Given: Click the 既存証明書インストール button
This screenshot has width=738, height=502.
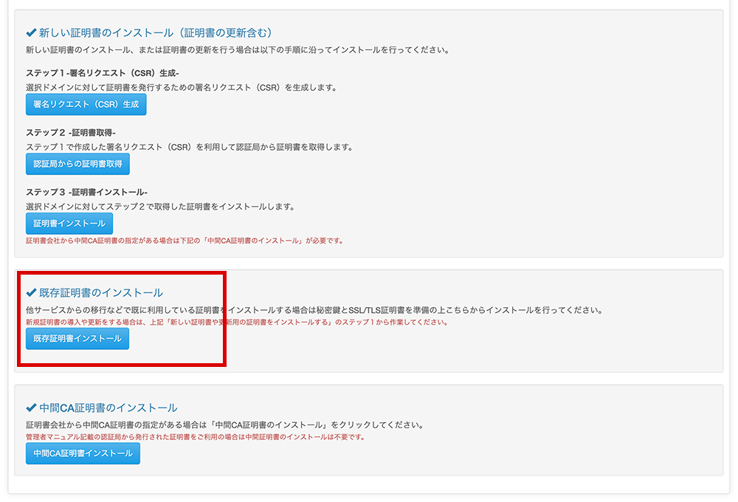Looking at the screenshot, I should tap(77, 339).
